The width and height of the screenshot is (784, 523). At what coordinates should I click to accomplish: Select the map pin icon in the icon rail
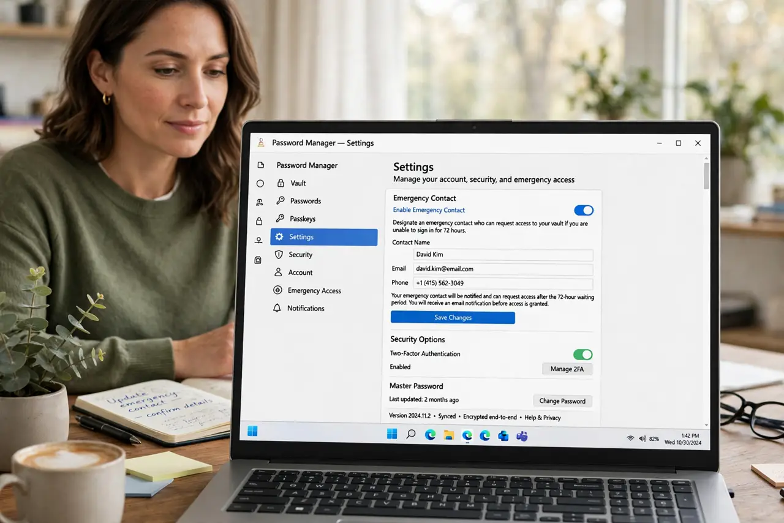[x=258, y=240]
